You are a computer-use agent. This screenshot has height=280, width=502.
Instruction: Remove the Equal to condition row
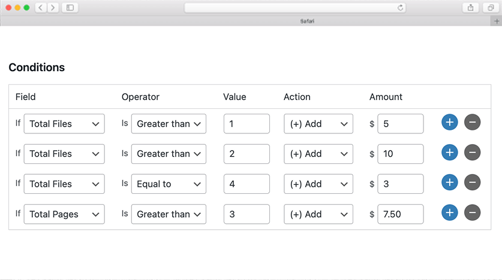coord(472,182)
